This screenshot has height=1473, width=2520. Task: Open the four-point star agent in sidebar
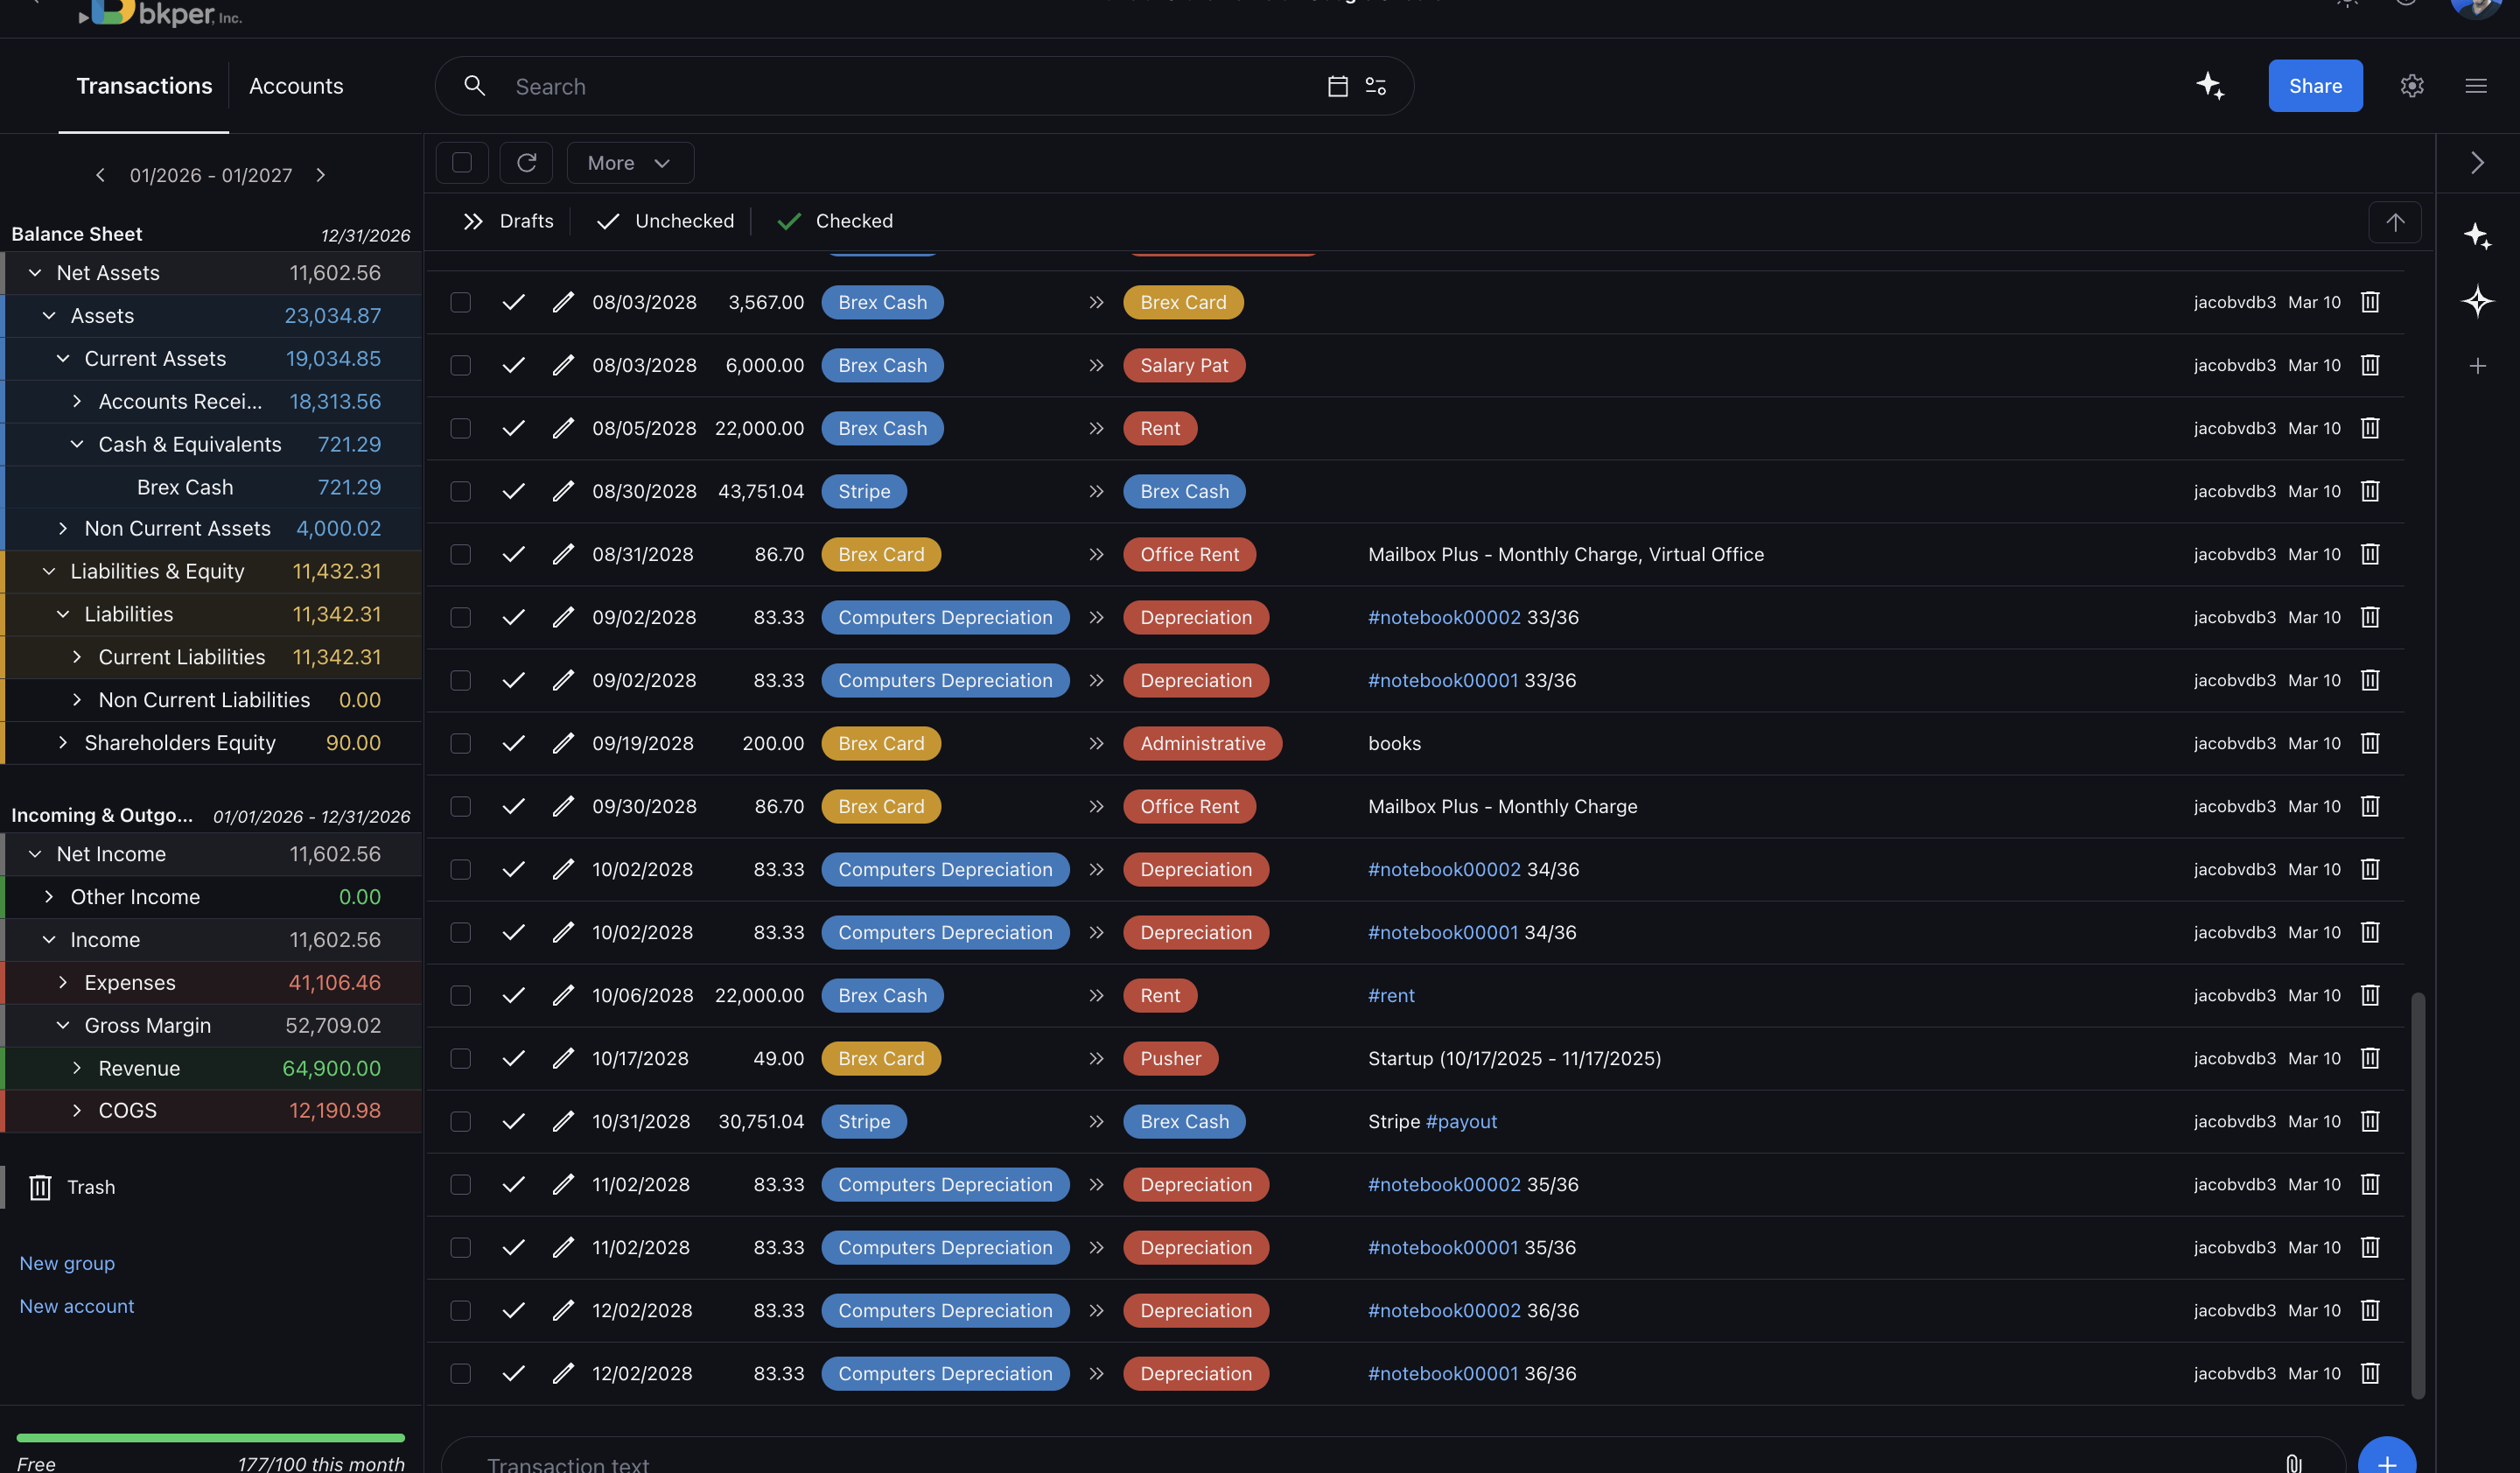tap(2478, 301)
